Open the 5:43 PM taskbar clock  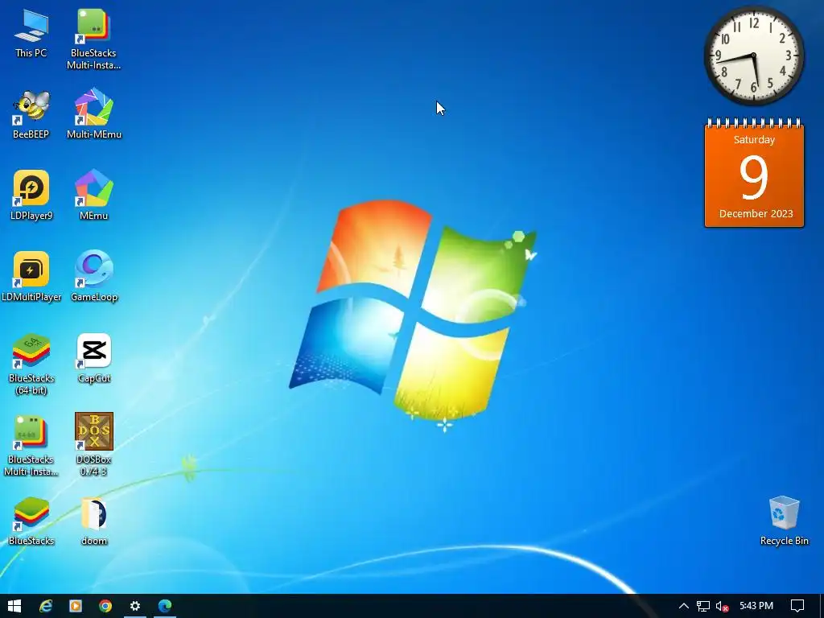click(x=756, y=606)
